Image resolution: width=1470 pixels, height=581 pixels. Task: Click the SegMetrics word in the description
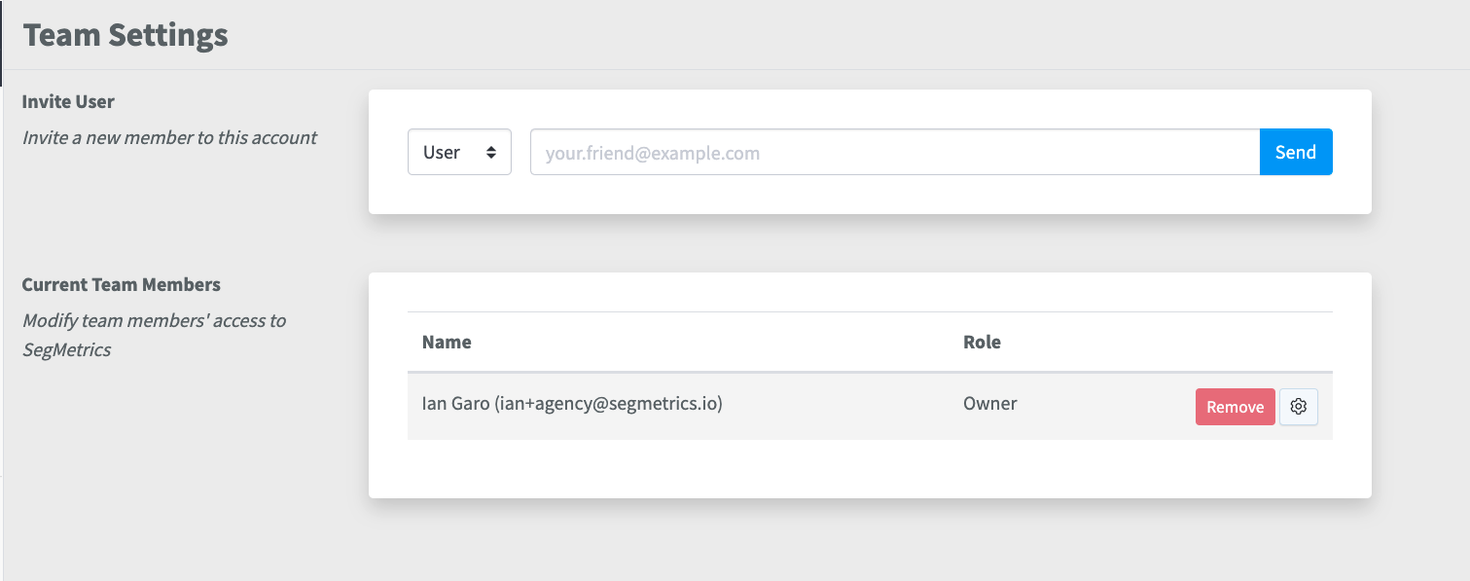[67, 349]
